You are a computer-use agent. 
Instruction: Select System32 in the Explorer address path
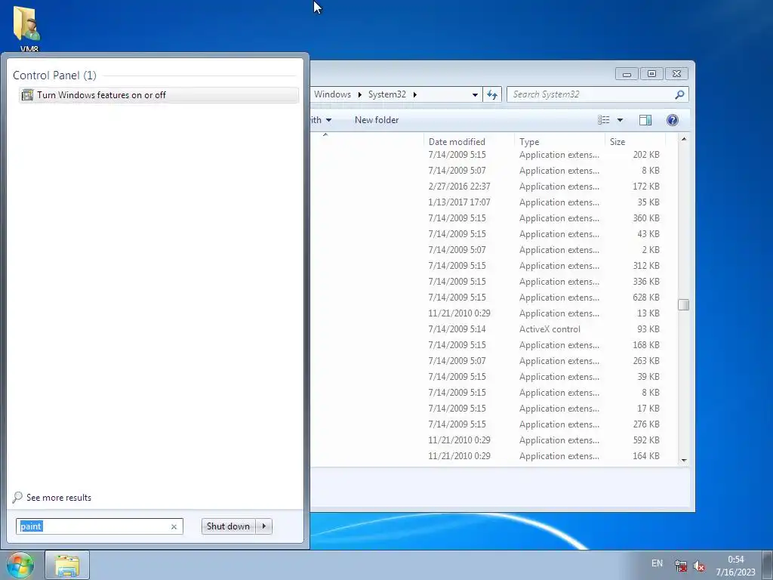pyautogui.click(x=387, y=94)
